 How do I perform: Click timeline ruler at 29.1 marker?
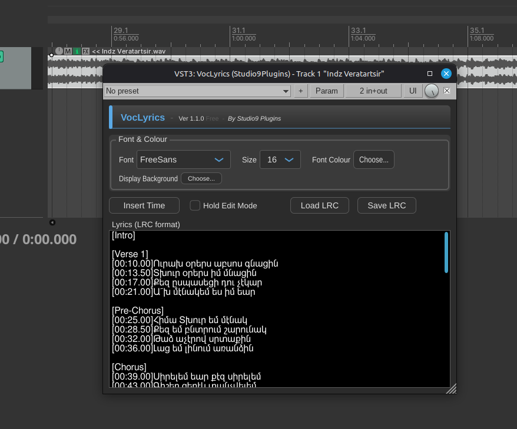tap(121, 31)
